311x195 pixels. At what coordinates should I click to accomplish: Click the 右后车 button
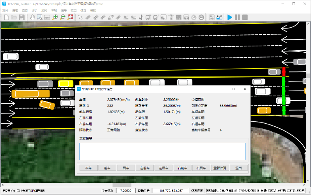click(201, 168)
